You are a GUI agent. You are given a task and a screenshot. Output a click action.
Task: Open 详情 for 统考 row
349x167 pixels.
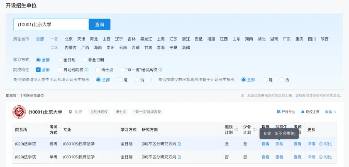(x=311, y=144)
